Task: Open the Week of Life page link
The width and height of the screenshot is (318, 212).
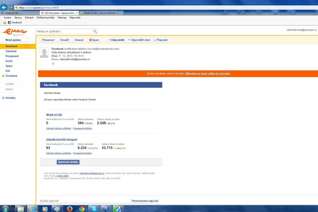Action: click(54, 115)
